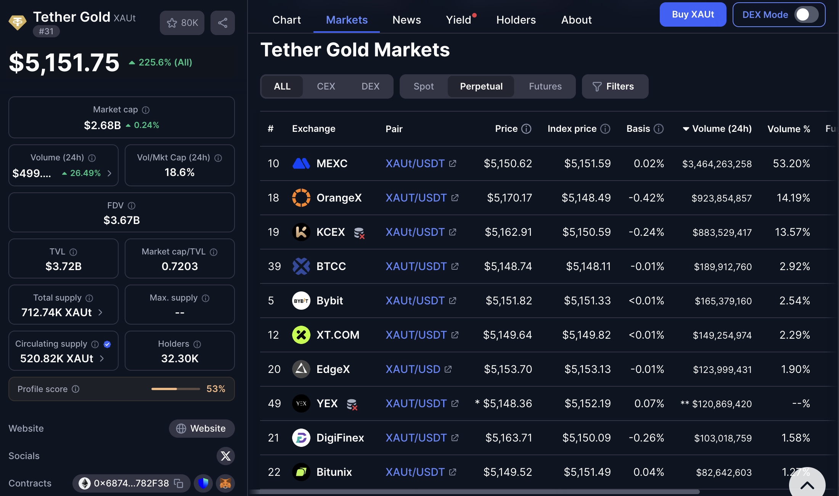Select the Spot markets filter
Screen dimensions: 839x496
(423, 86)
